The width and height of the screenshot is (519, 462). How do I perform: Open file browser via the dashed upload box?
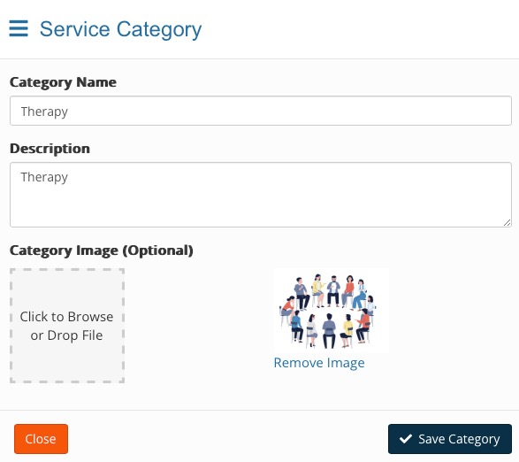[67, 326]
